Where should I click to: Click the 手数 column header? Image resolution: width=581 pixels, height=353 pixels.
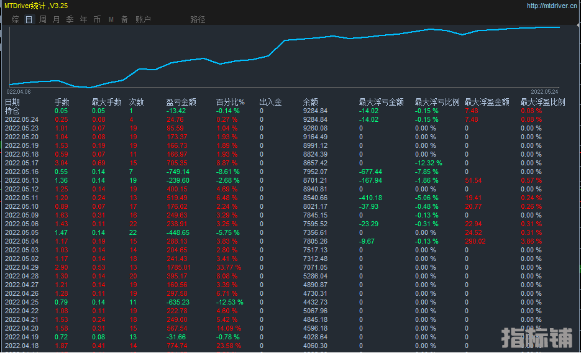click(x=62, y=102)
